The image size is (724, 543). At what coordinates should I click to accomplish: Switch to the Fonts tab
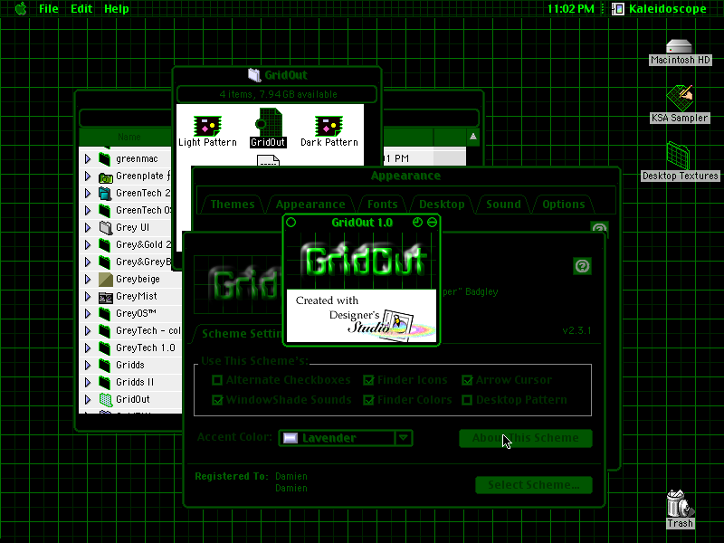(x=382, y=205)
